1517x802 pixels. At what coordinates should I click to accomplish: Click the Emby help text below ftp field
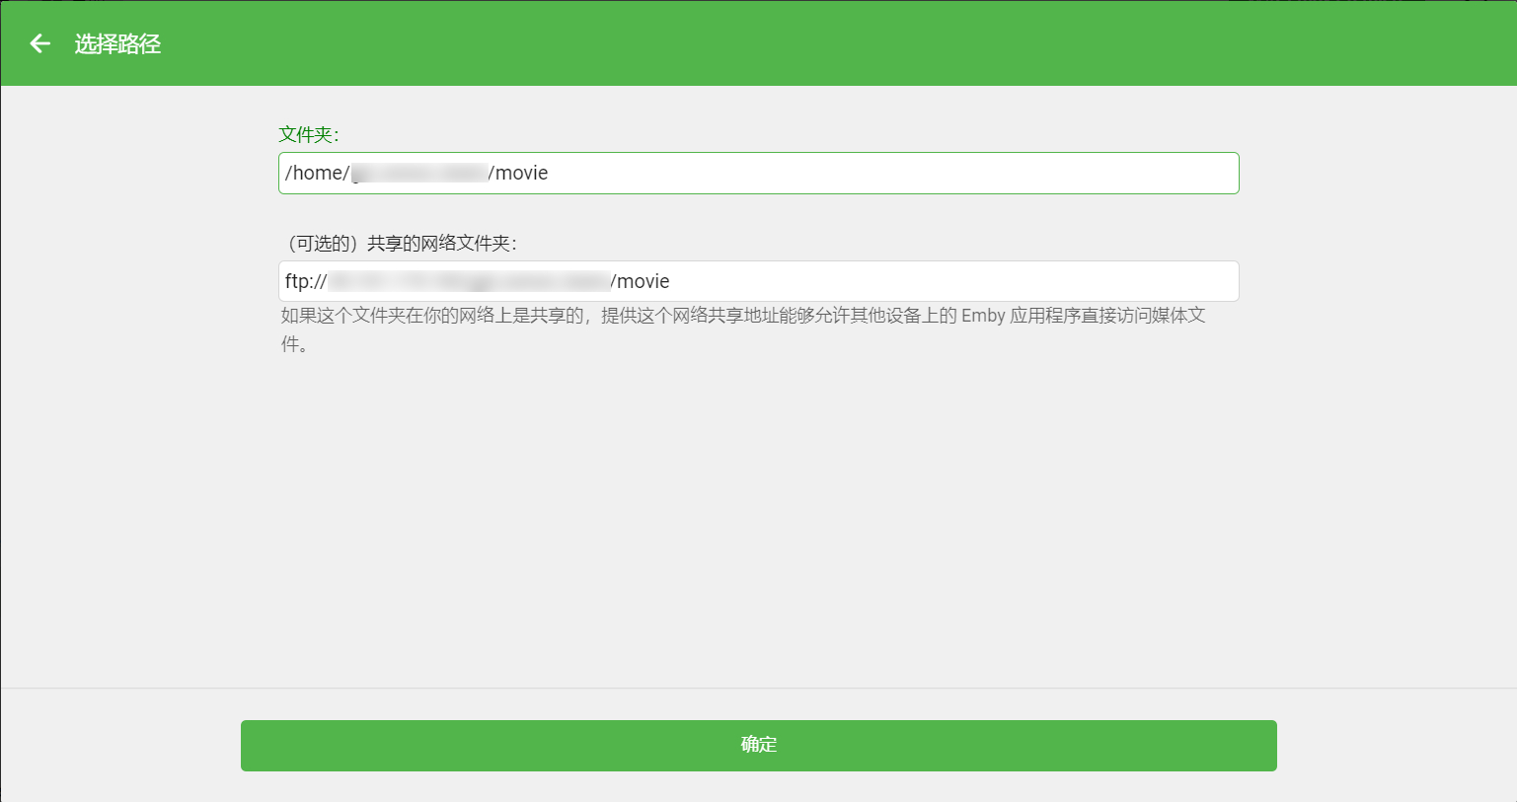pyautogui.click(x=743, y=330)
